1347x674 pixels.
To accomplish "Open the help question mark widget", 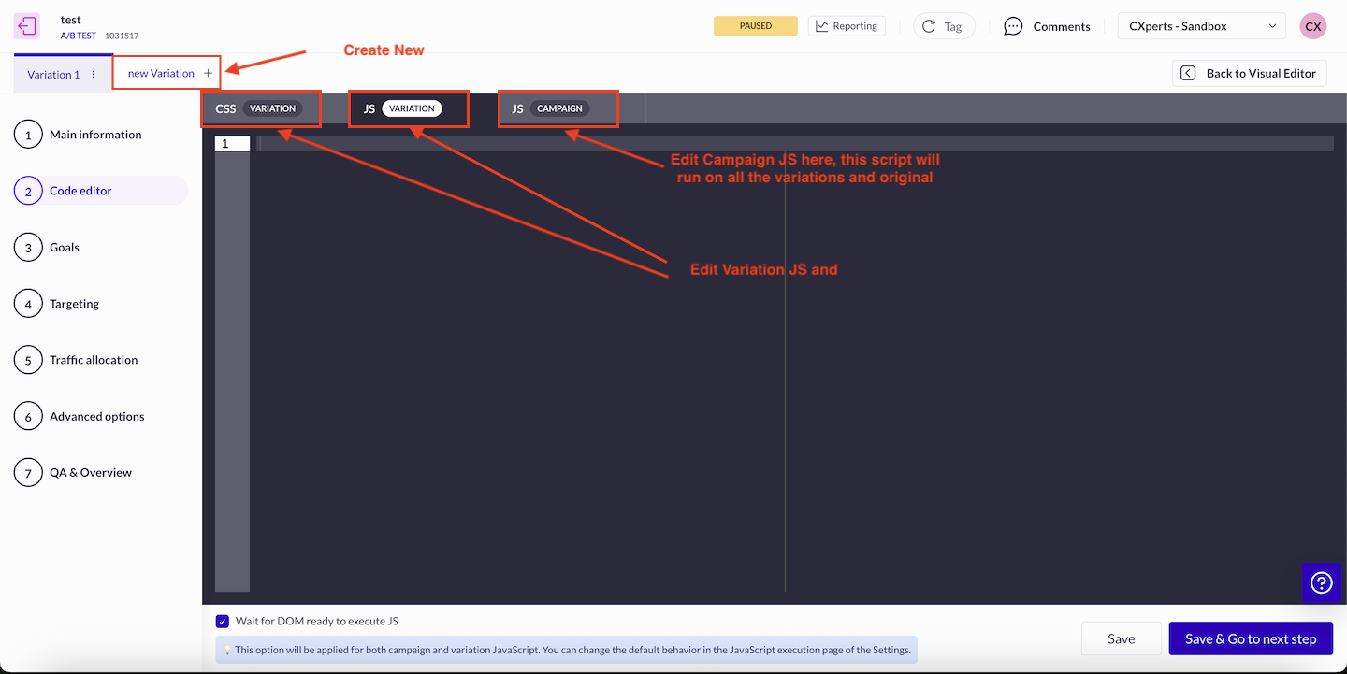I will 1321,582.
